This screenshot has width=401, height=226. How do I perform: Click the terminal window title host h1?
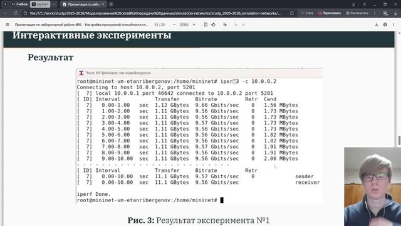pos(118,73)
